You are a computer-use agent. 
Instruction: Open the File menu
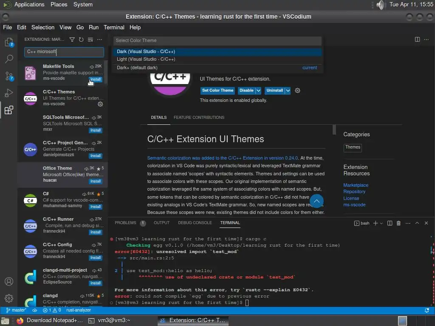[x=8, y=28]
